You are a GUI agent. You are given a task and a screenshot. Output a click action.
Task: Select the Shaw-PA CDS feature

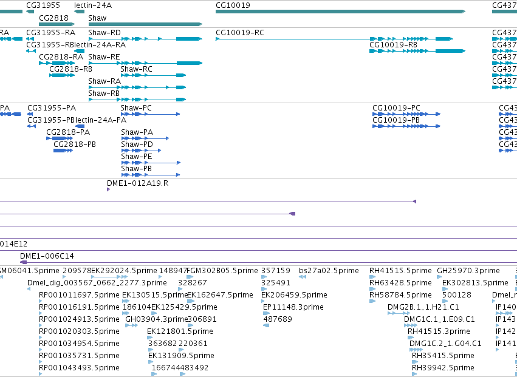tap(145, 138)
